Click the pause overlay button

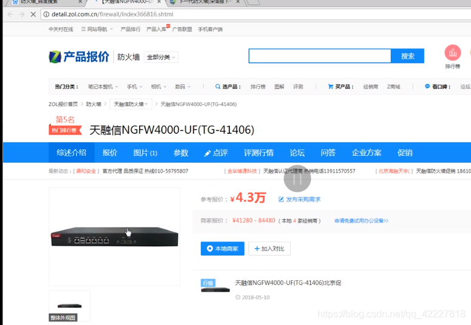tap(297, 179)
